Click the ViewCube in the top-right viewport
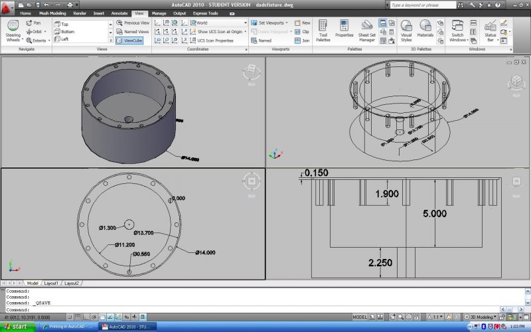Screen dimensions: 531x332 click(x=515, y=82)
